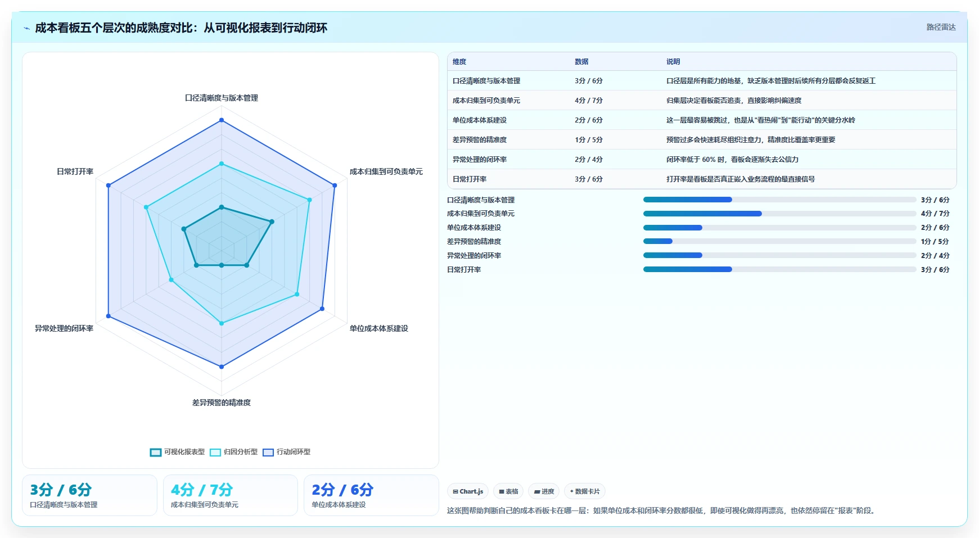This screenshot has width=979, height=538.
Task: Click the 成本归集到可负责单元 progress bar
Action: [780, 214]
